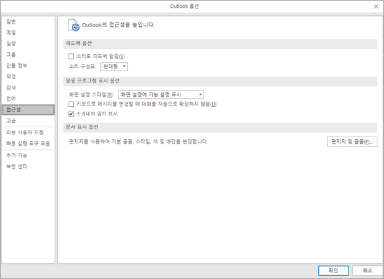The width and height of the screenshot is (384, 279).
Task: Select the 추가 기능 category
Action: point(28,156)
